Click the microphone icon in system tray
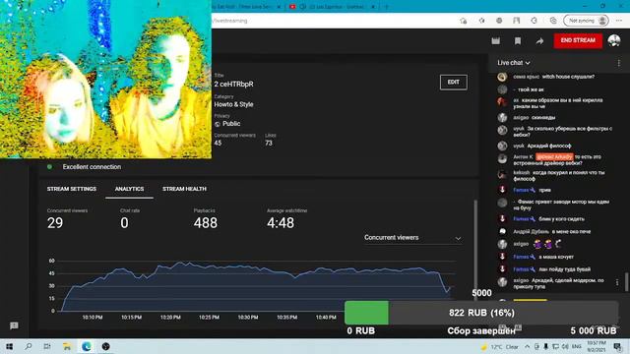 [545, 346]
